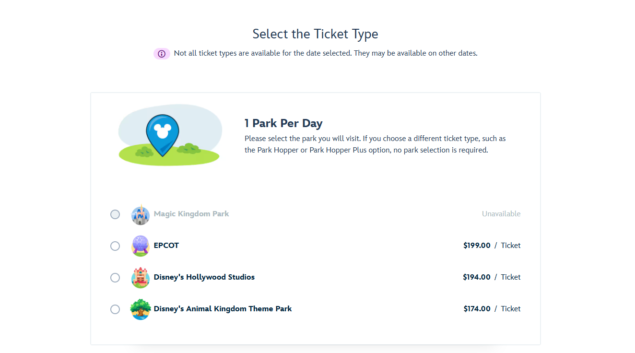This screenshot has height=353, width=635.
Task: Select the EPCOT radio button
Action: [115, 246]
